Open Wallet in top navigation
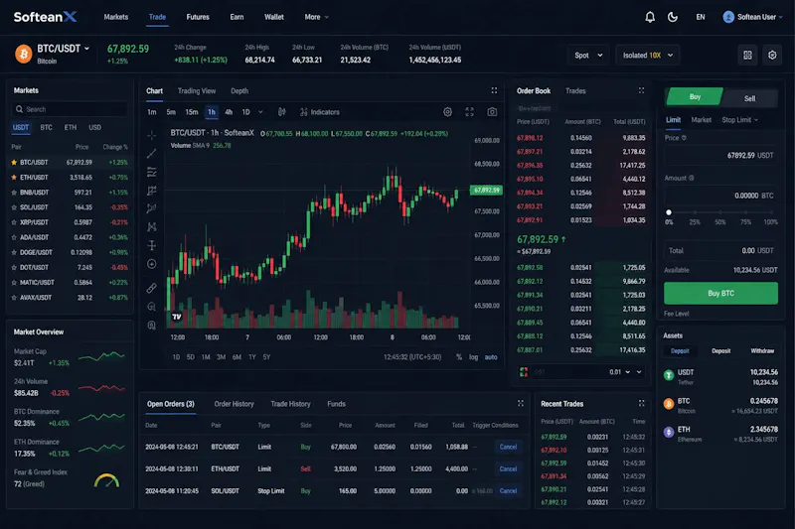Screen dimensions: 795x529 tap(274, 17)
